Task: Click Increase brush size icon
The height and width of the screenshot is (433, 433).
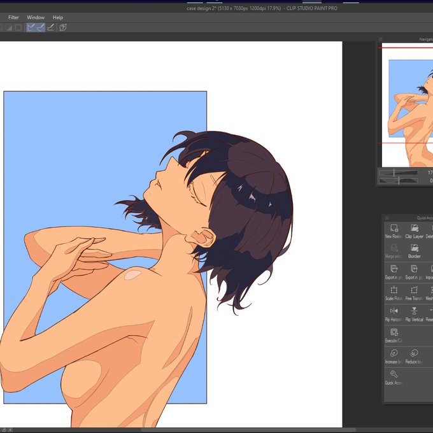Action: (394, 353)
